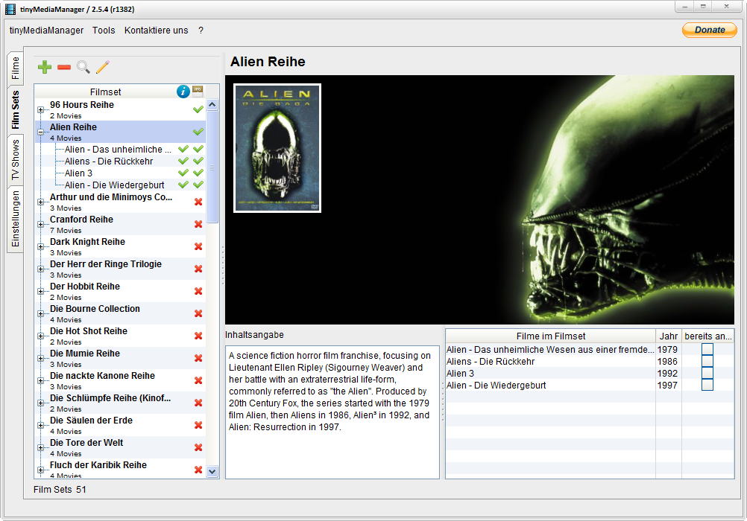Viewport: 747px width, 521px height.
Task: Click the Donate button
Action: [710, 30]
